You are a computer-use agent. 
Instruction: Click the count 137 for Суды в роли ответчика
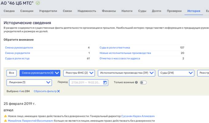point(182,48)
